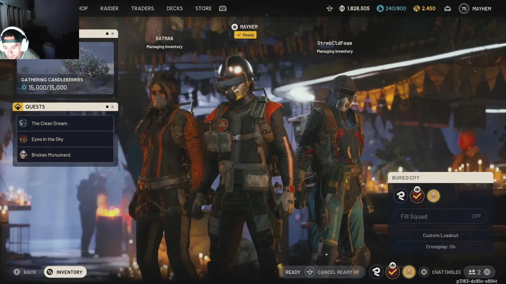Click the READY label in bottom bar
This screenshot has width=506, height=284.
pyautogui.click(x=293, y=272)
